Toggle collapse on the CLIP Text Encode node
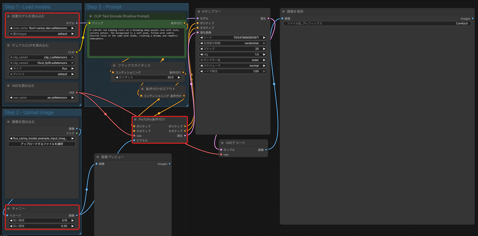 pos(91,16)
